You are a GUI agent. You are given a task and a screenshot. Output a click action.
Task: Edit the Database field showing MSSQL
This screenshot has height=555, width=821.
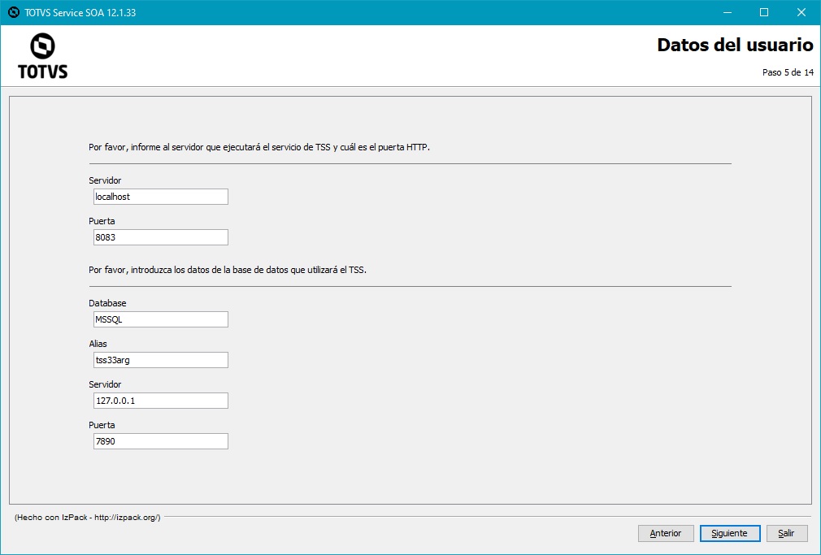(x=161, y=319)
